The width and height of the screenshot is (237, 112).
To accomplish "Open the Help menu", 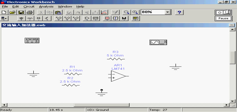I will point(80,7).
